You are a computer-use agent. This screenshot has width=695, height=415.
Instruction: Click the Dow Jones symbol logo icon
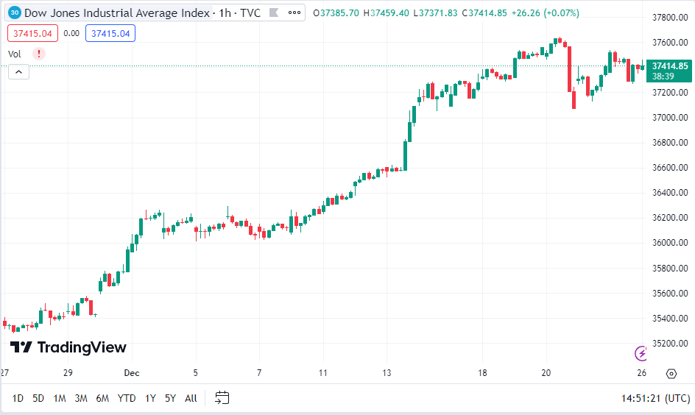pyautogui.click(x=15, y=13)
